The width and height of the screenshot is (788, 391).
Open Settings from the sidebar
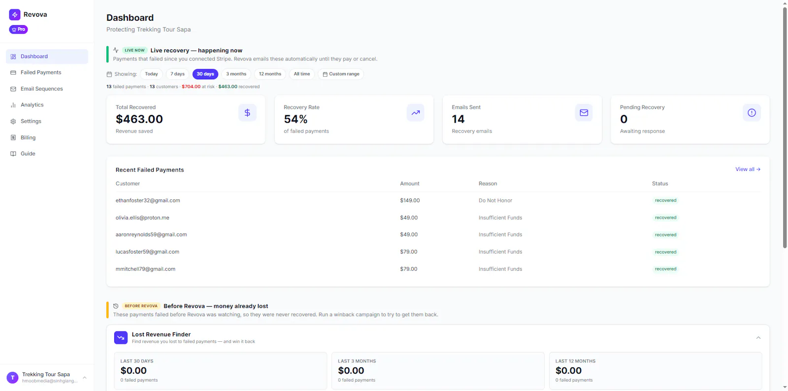[47, 121]
